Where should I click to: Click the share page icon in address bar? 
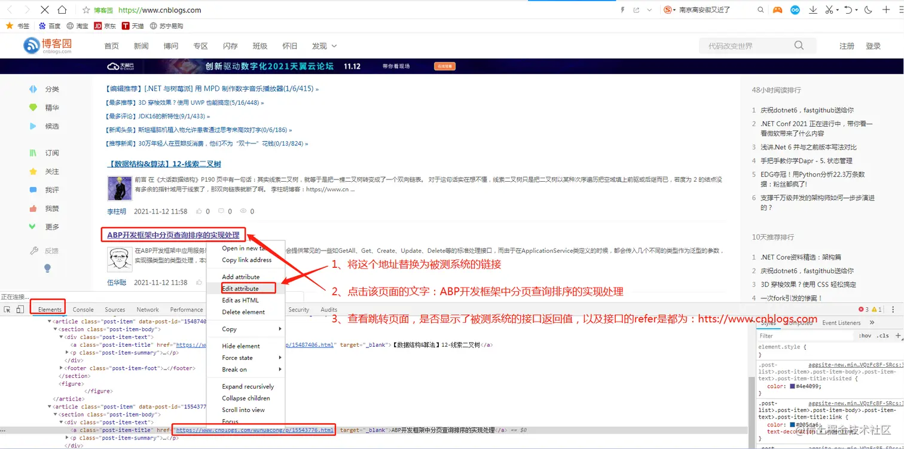pos(636,10)
